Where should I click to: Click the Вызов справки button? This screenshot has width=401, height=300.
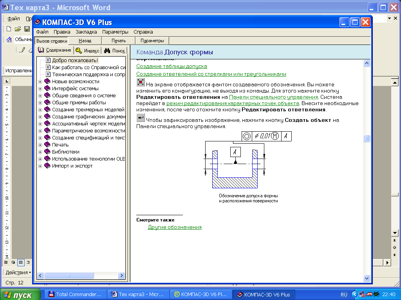tap(52, 41)
